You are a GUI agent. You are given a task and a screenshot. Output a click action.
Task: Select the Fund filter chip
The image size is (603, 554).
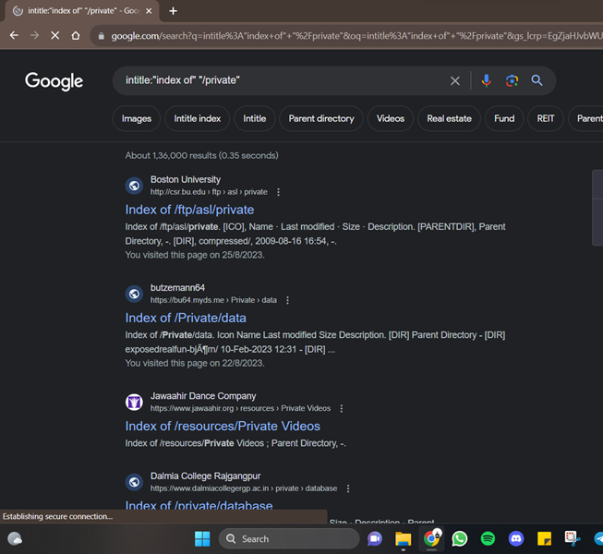point(504,118)
